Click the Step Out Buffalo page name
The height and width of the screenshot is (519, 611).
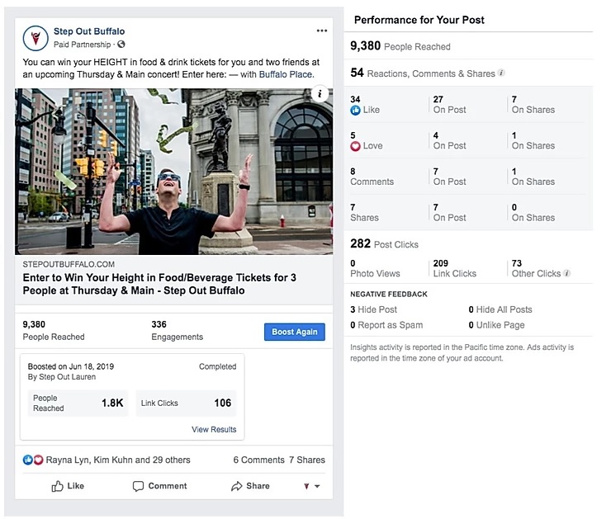[89, 31]
